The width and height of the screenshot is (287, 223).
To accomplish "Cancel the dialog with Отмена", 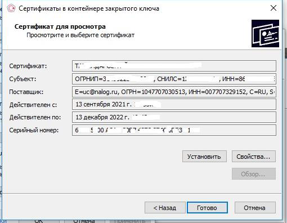I will tap(255, 208).
